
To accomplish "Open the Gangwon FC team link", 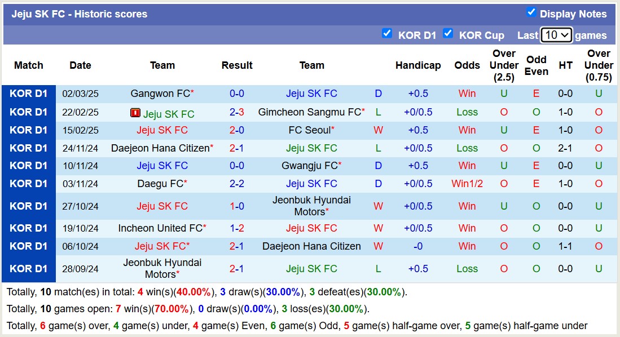I will coord(160,94).
